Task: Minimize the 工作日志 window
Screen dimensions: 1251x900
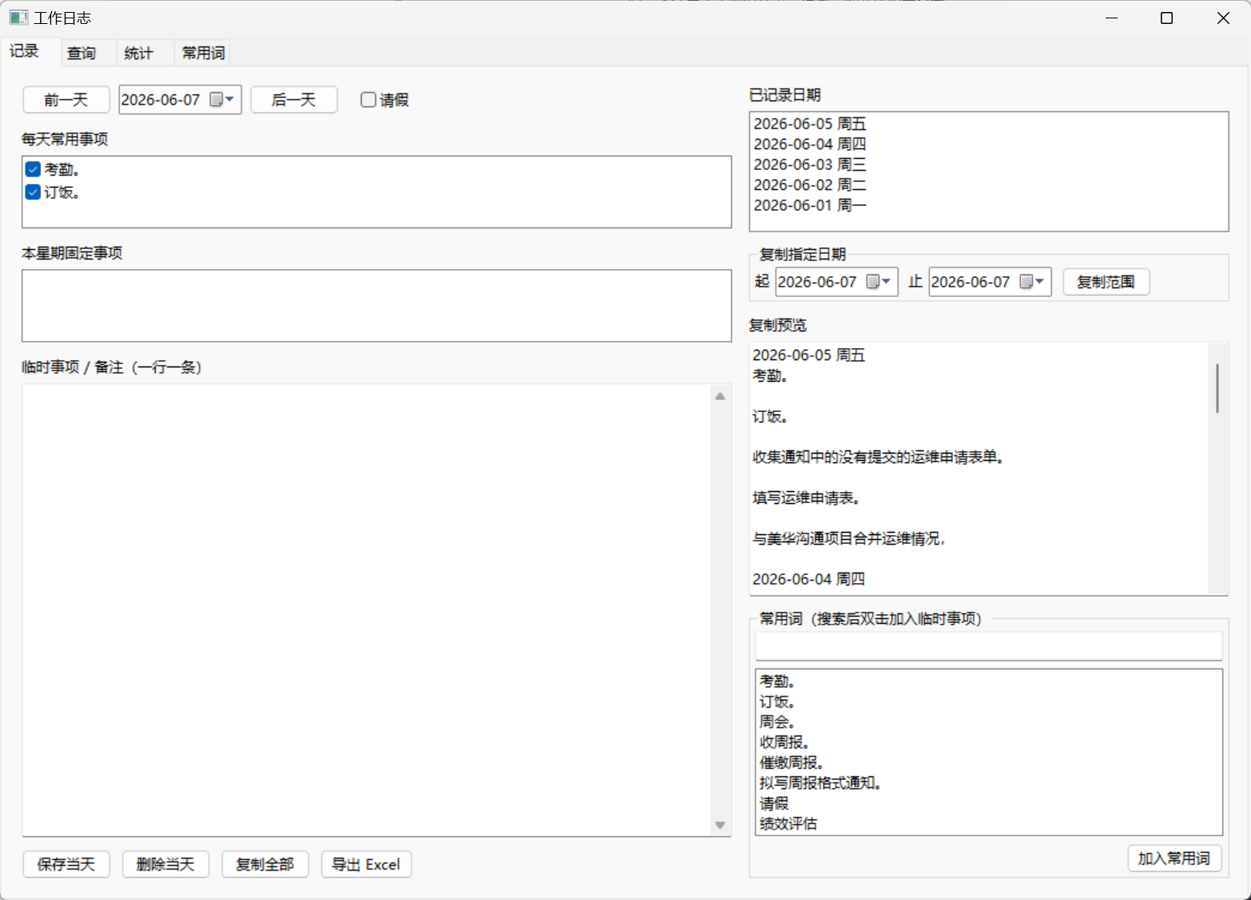Action: click(1111, 18)
